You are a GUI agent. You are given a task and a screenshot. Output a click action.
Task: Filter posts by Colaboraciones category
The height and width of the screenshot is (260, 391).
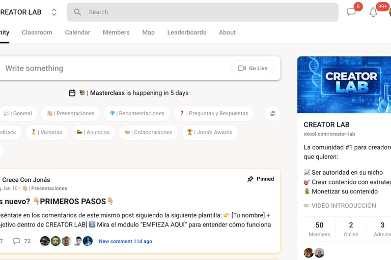point(148,133)
